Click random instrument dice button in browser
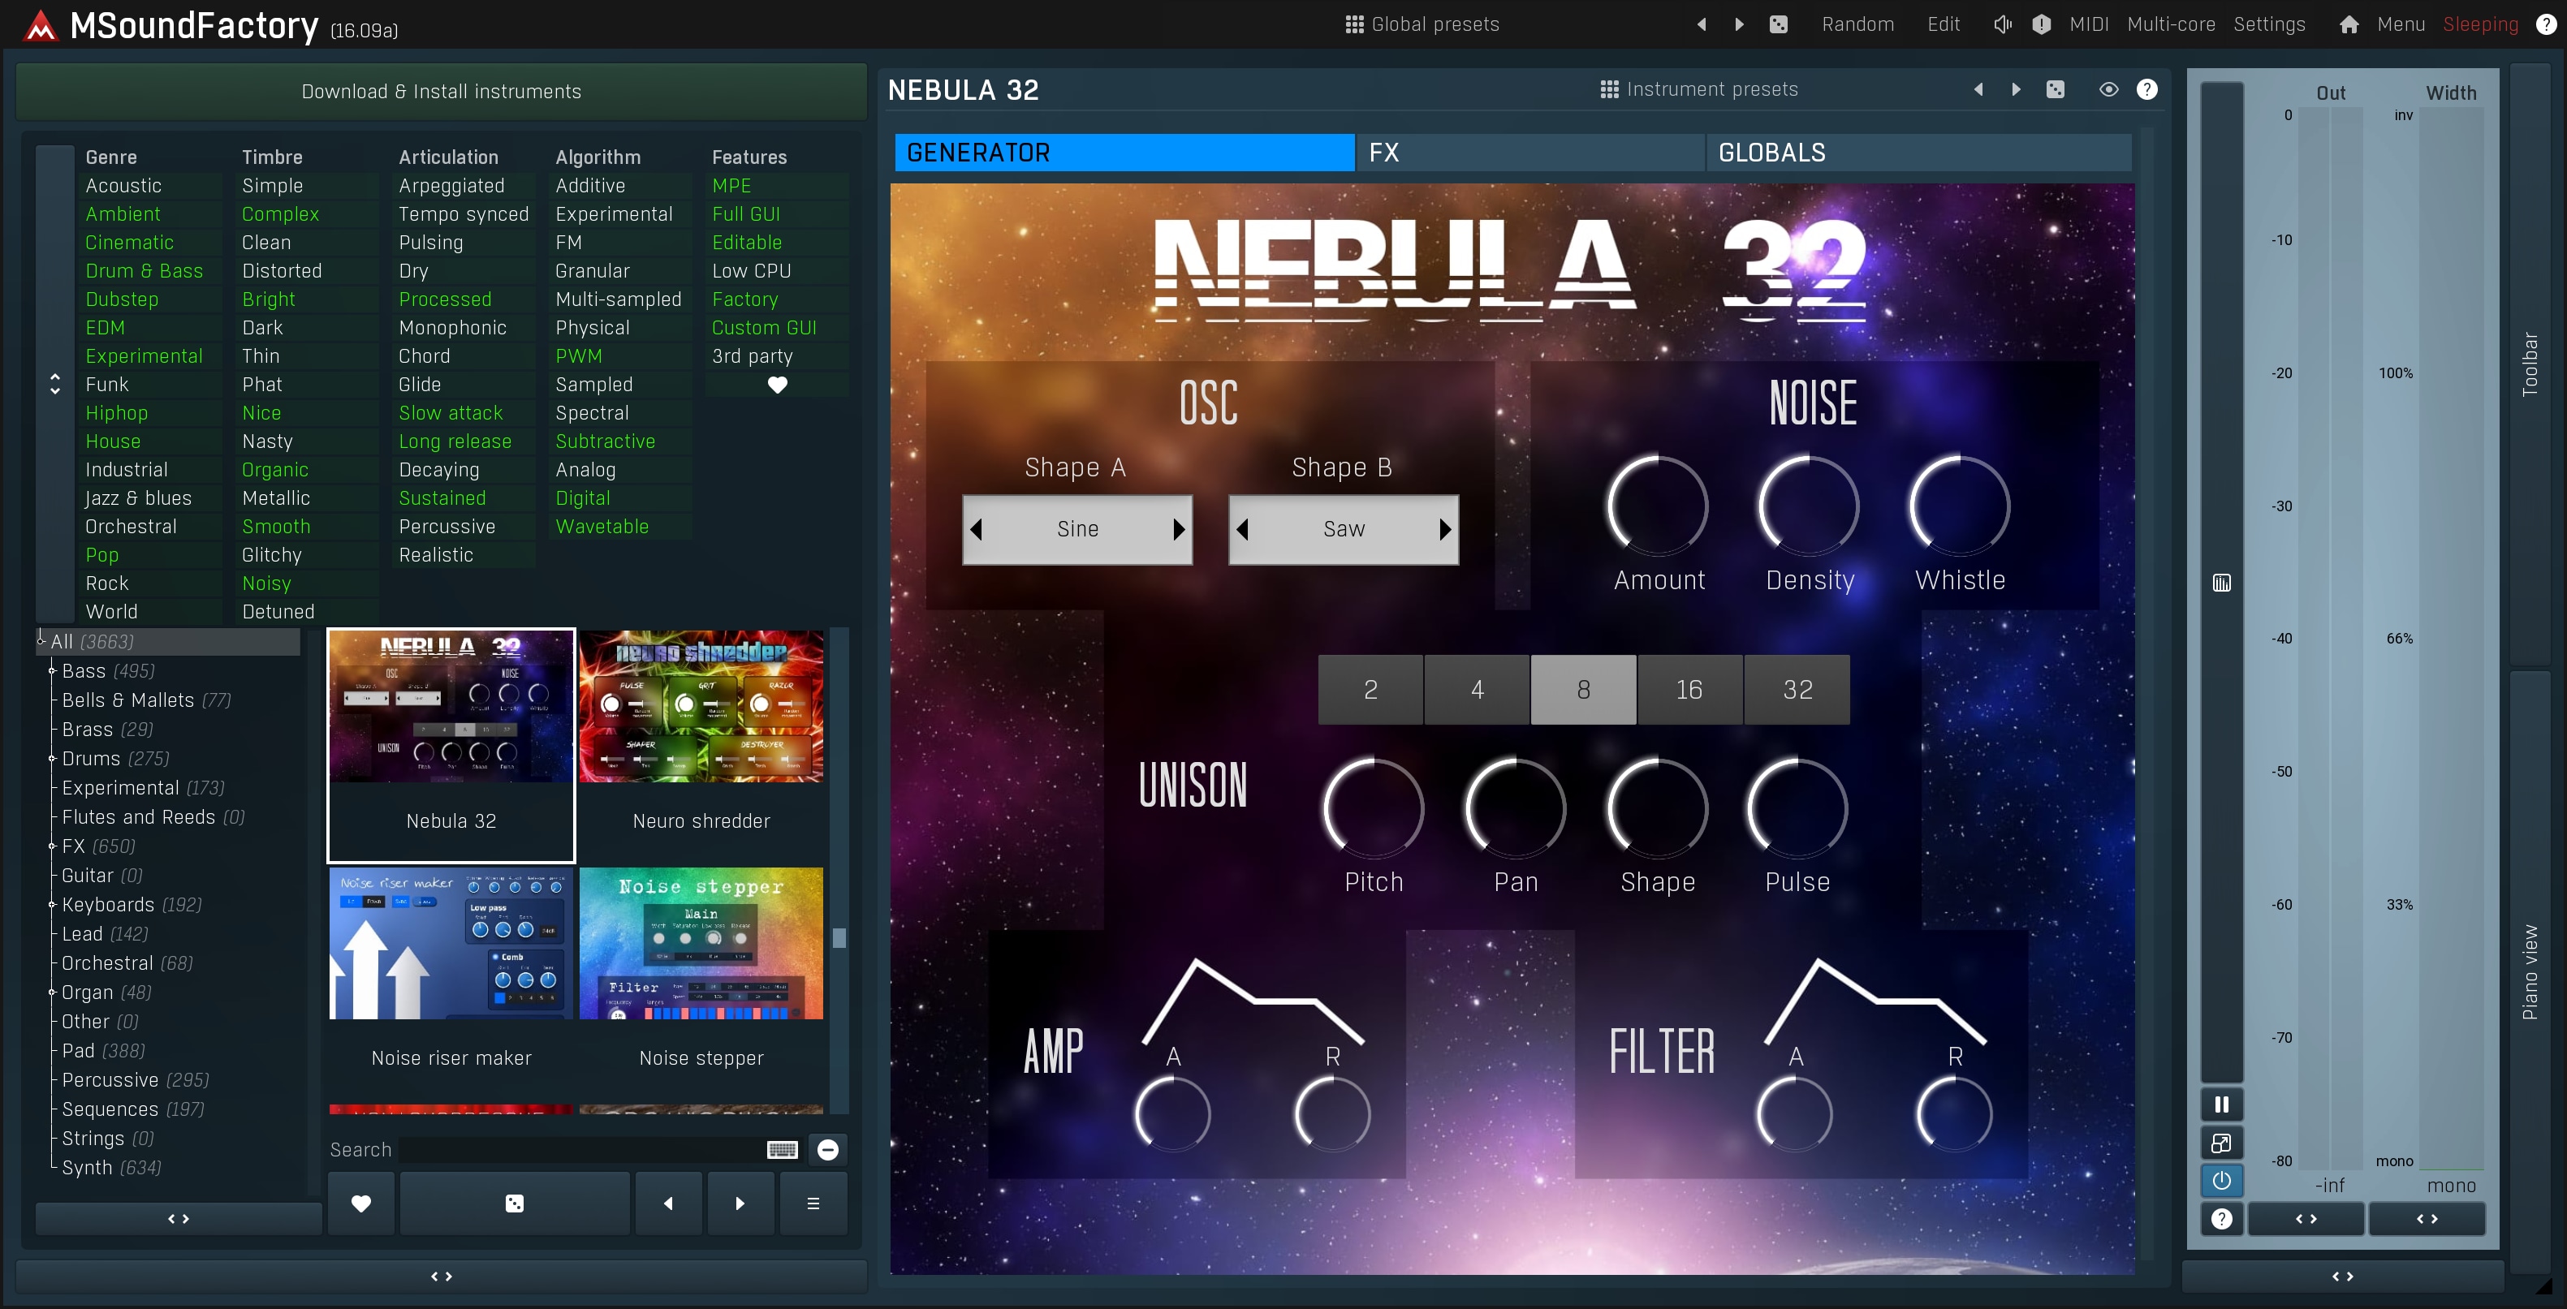2567x1309 pixels. [x=514, y=1204]
